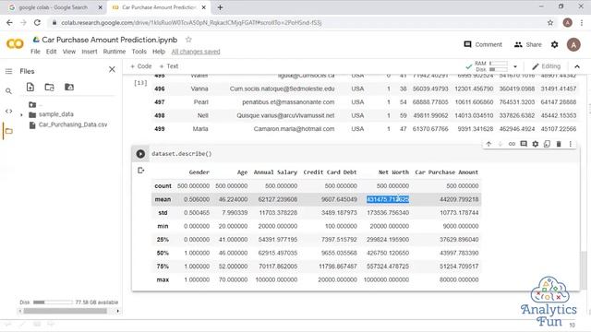Image resolution: width=591 pixels, height=332 pixels.
Task: Clear the cell output icon
Action: click(140, 171)
